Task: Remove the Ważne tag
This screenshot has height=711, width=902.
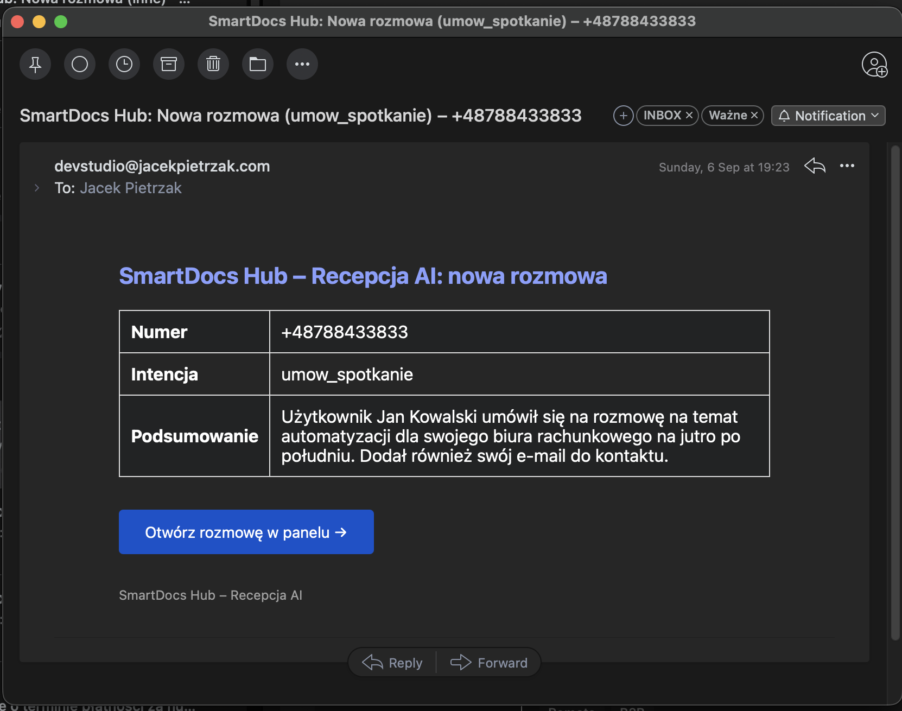Action: [x=754, y=116]
